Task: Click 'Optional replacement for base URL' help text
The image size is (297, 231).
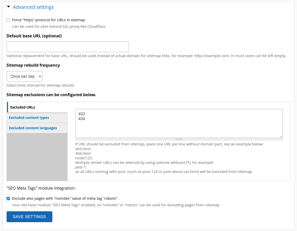Action: tap(146, 56)
